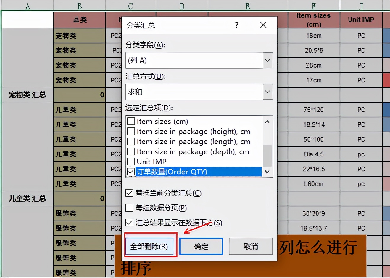This screenshot has width=390, height=278.
Task: Close the 分类汇总 dialog with the X icon
Action: click(x=263, y=25)
